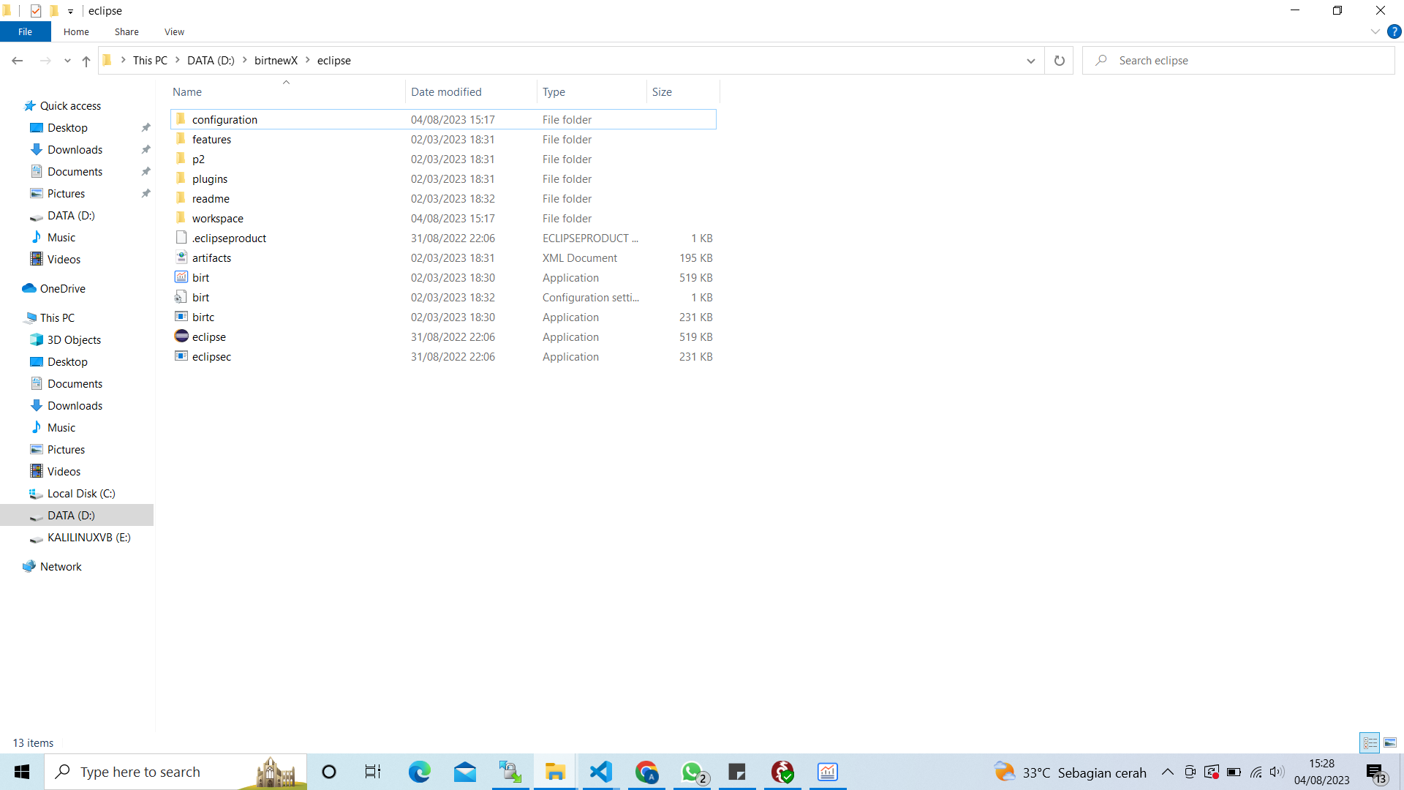Click birtnewX in the breadcrumb path

(x=276, y=61)
